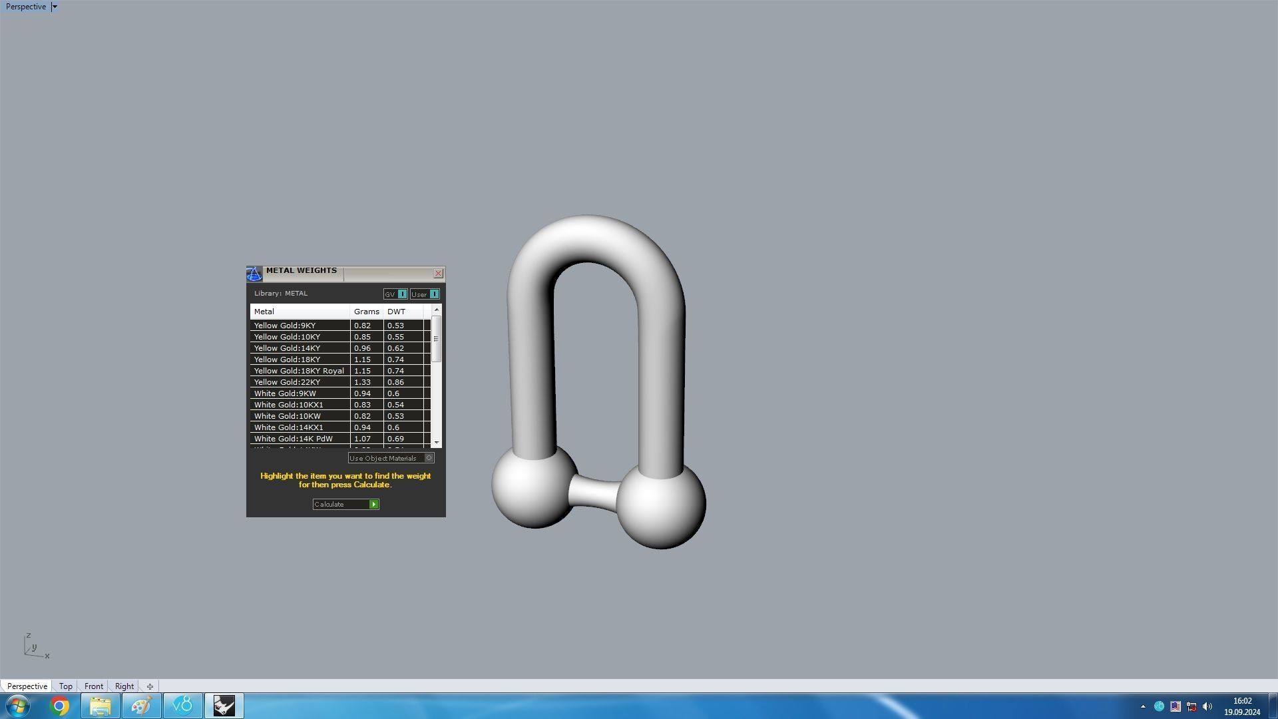Click the Metal Weights scale icon in title bar
This screenshot has width=1278, height=719.
click(254, 274)
